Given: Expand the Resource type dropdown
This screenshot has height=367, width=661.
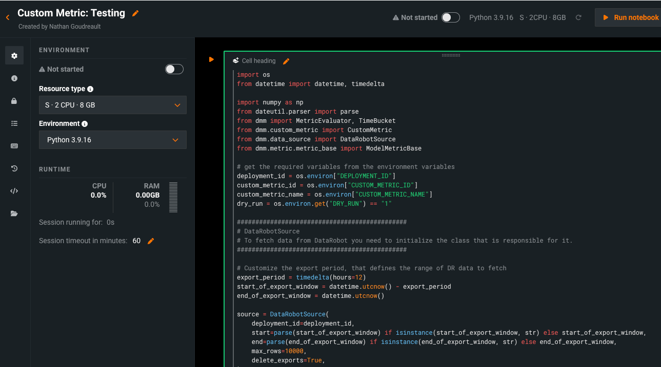Looking at the screenshot, I should pos(113,105).
